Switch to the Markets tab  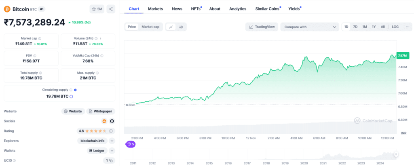point(155,9)
